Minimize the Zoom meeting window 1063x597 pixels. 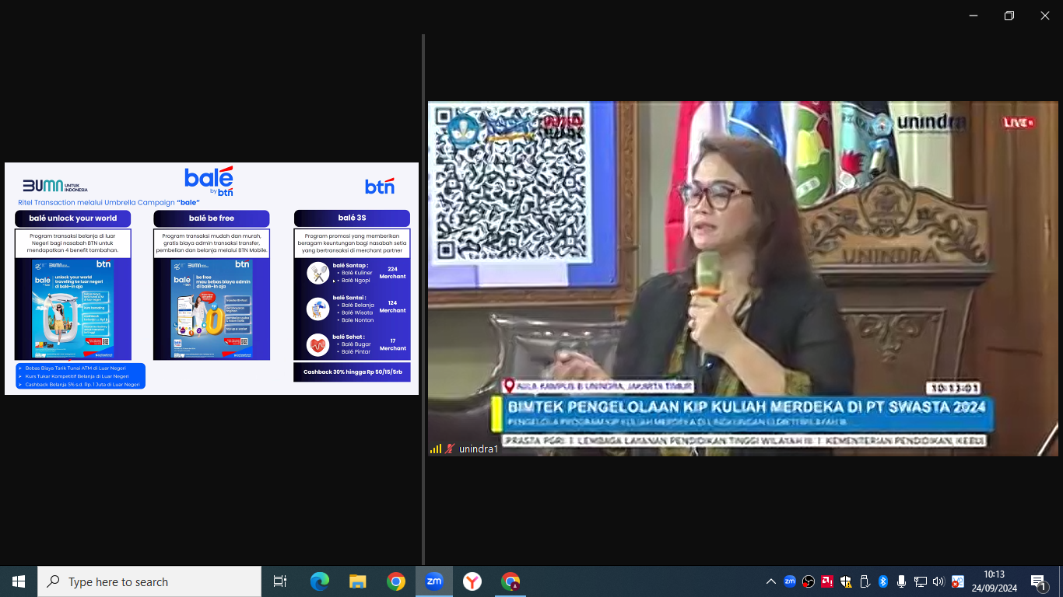974,16
